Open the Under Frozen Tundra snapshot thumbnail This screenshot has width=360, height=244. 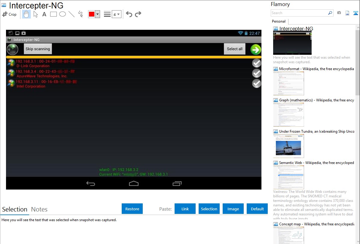pyautogui.click(x=288, y=146)
